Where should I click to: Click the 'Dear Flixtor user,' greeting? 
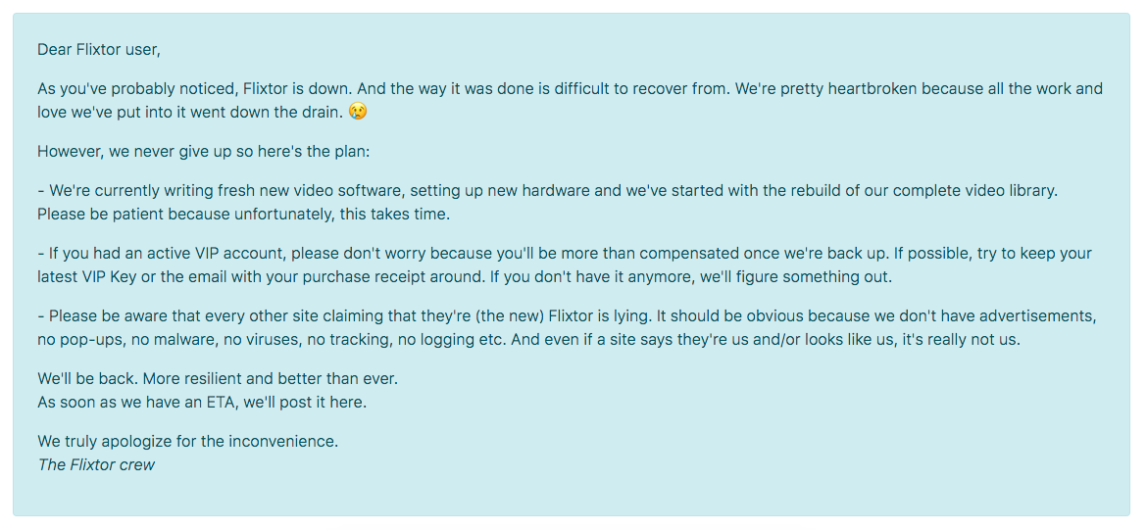coord(99,50)
